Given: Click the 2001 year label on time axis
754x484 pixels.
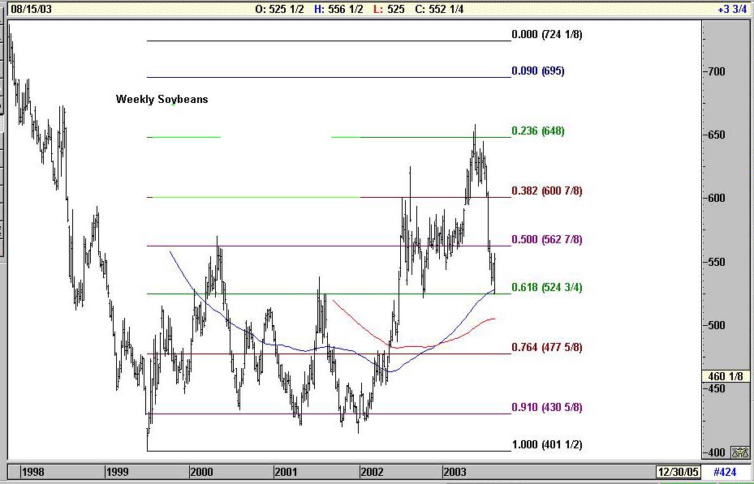Looking at the screenshot, I should click(x=287, y=472).
